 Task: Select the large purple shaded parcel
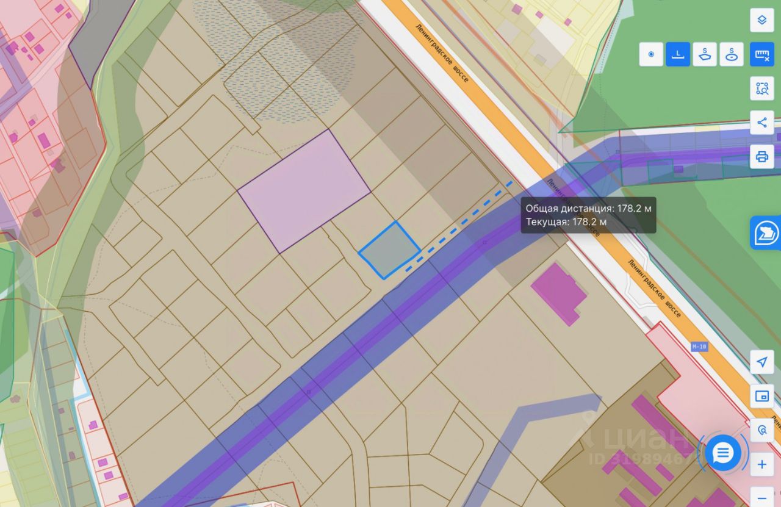point(304,192)
